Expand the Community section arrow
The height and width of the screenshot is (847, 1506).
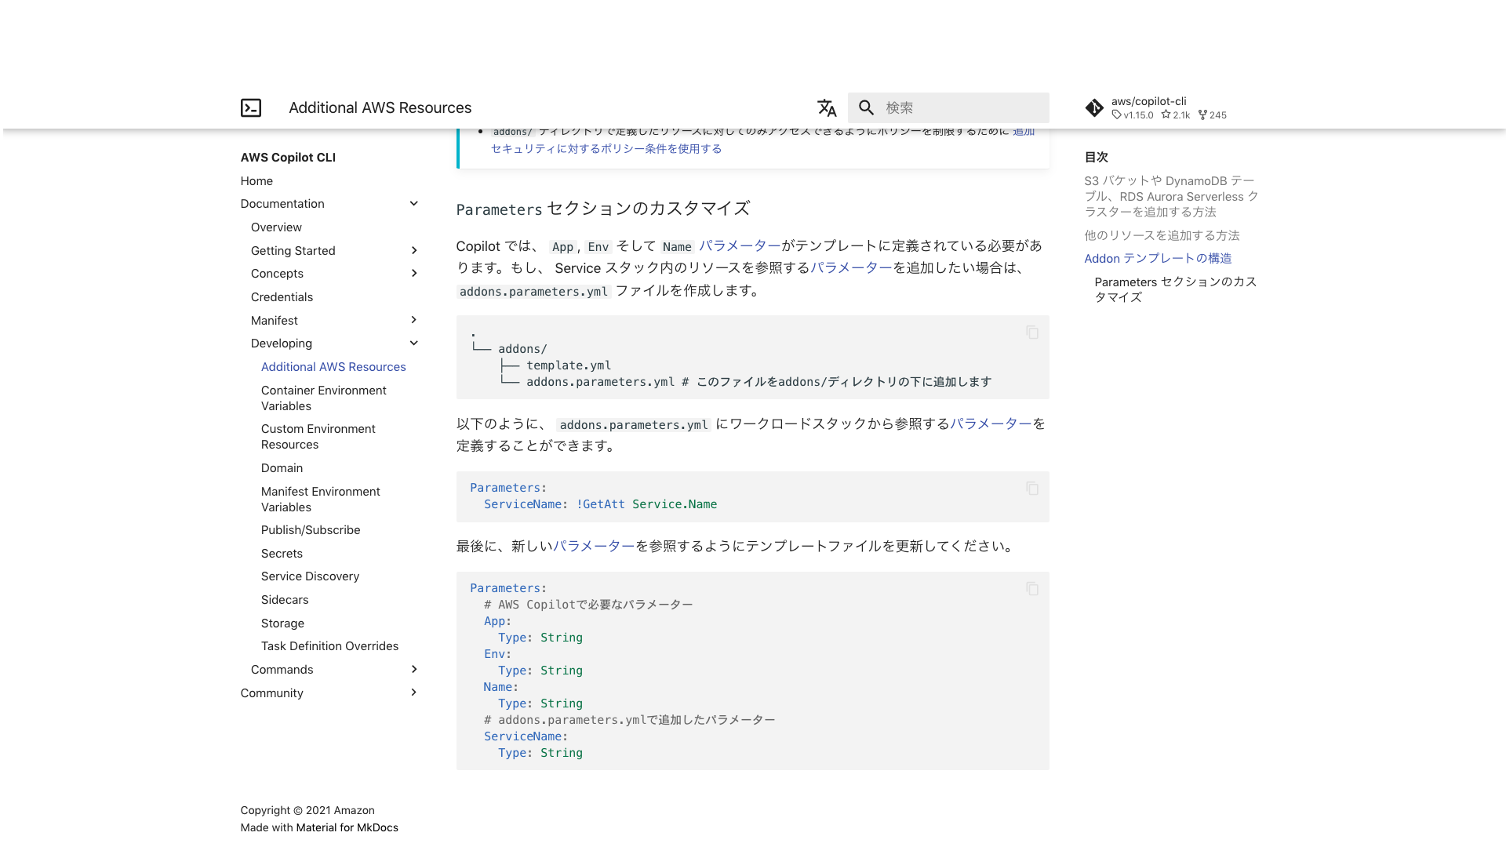pos(413,693)
